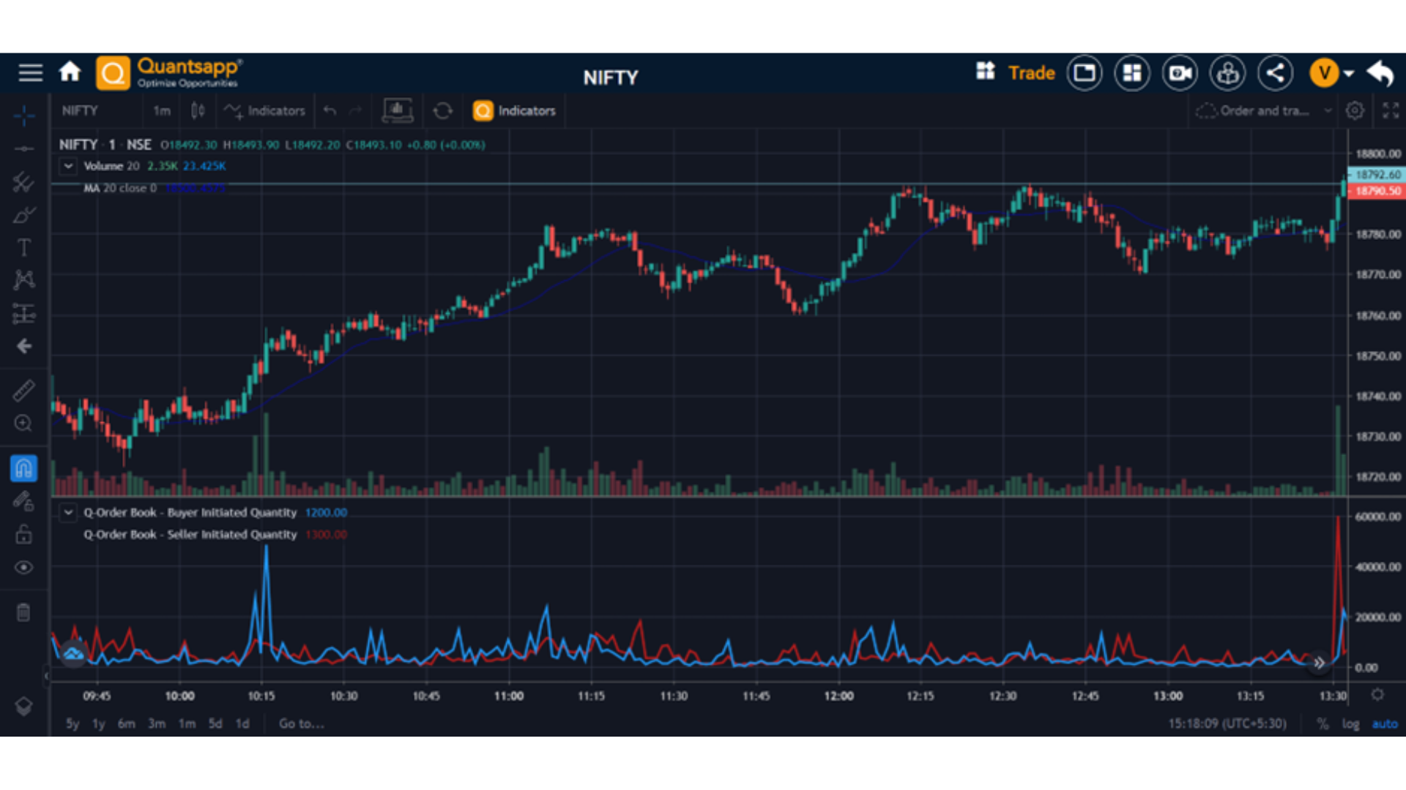Click the Trade link
Image resolution: width=1406 pixels, height=790 pixels.
pos(1031,73)
